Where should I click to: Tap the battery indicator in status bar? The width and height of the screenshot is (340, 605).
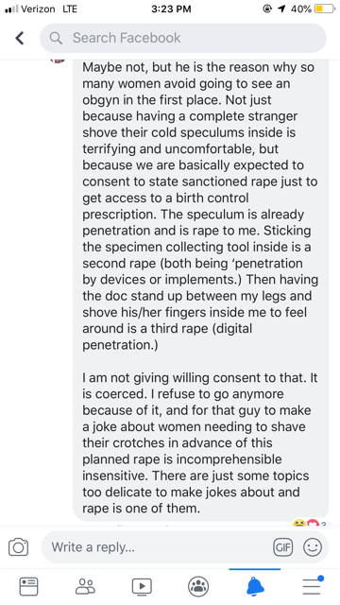(x=325, y=9)
